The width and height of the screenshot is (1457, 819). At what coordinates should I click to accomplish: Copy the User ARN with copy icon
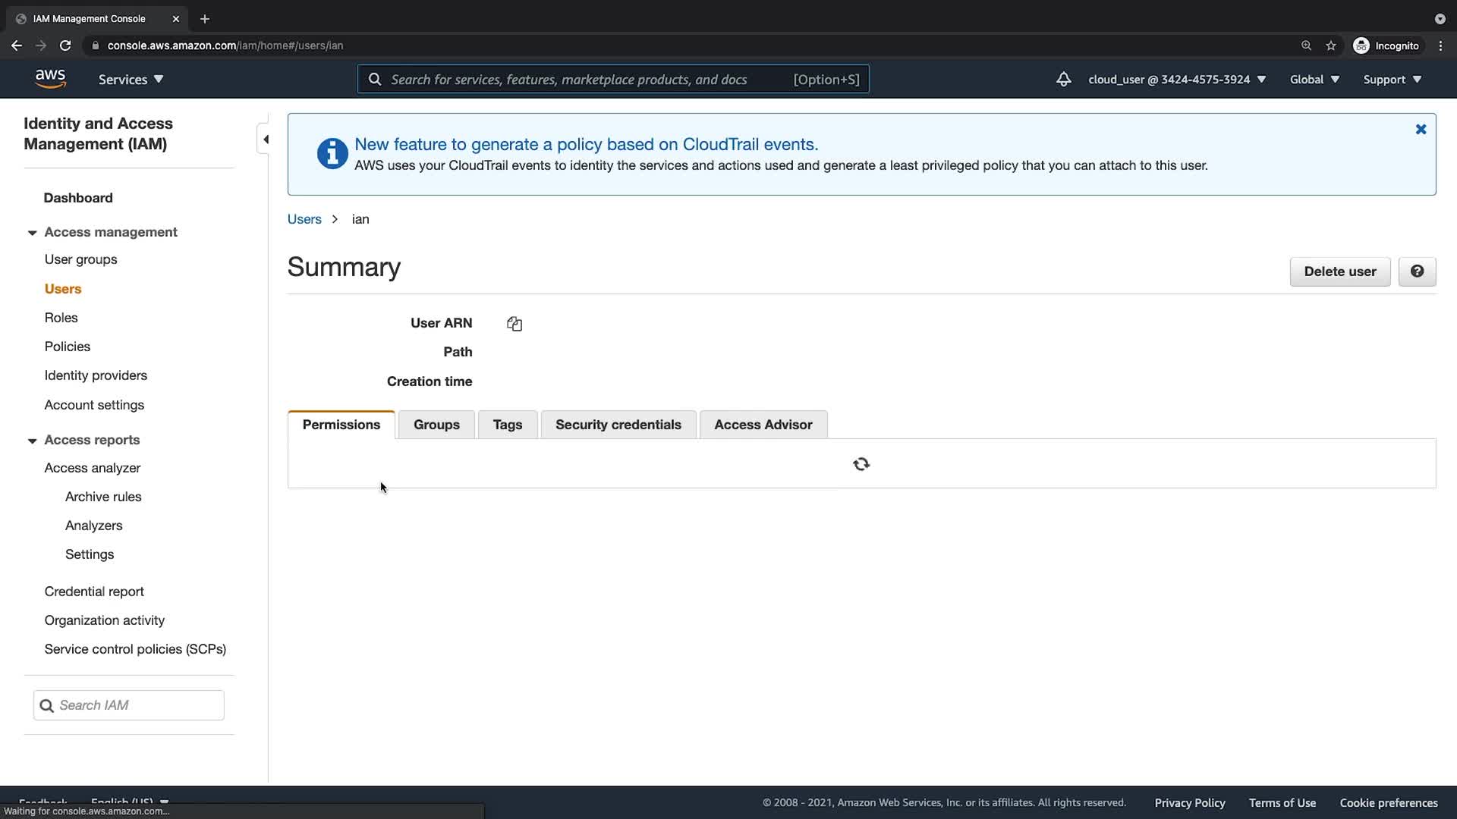pos(515,324)
